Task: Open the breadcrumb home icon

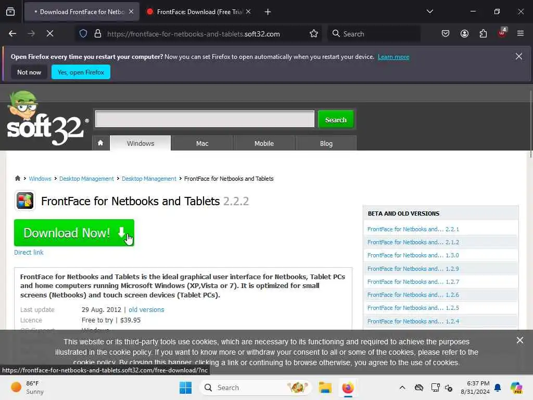Action: [18, 178]
